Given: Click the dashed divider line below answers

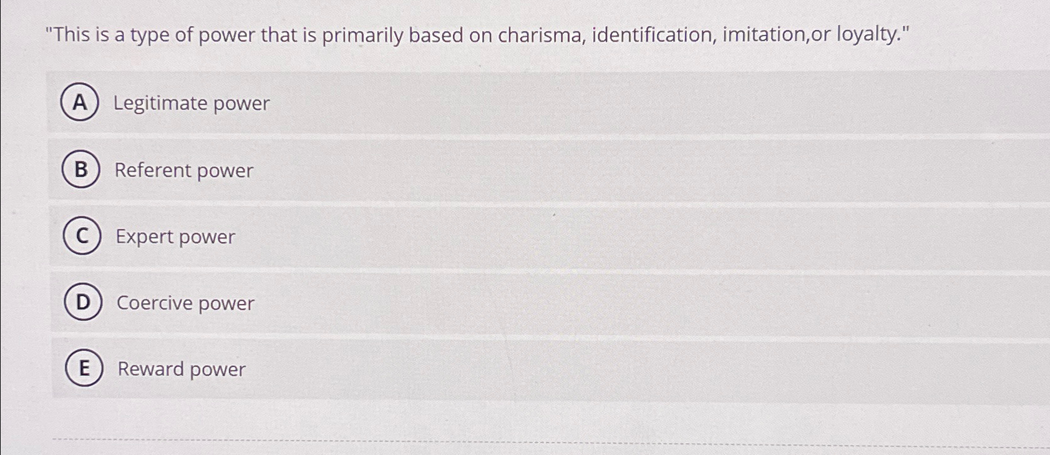Looking at the screenshot, I should point(499,441).
